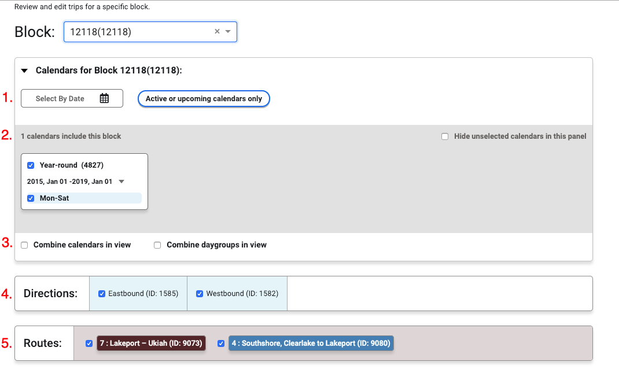
Task: Uncheck the Year-round (4827) calendar checkbox
Action: click(x=31, y=165)
